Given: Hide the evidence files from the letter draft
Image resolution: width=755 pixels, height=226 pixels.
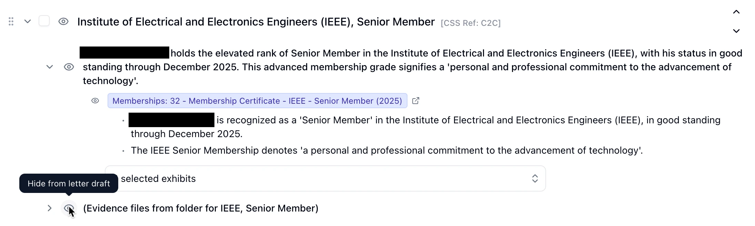Looking at the screenshot, I should click(69, 208).
